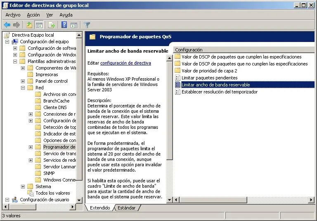The height and width of the screenshot is (221, 317).
Task: Click settings list horizontal scroll left arrow
Action: click(x=176, y=200)
